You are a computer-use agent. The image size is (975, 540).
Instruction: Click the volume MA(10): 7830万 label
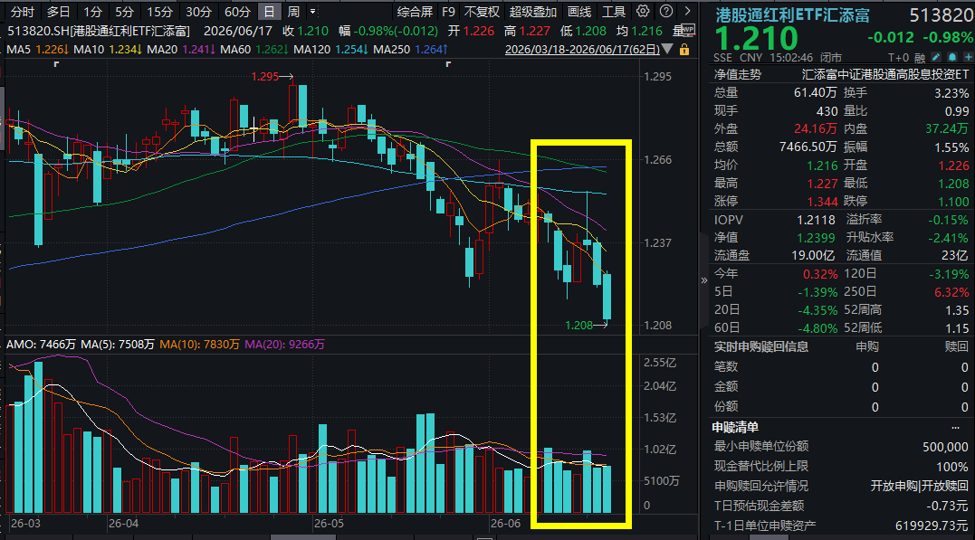point(199,345)
